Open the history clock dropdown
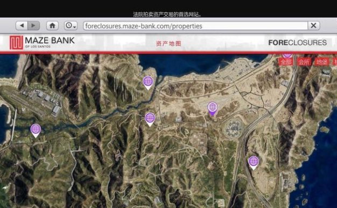The height and width of the screenshot is (208, 337). click(71, 26)
